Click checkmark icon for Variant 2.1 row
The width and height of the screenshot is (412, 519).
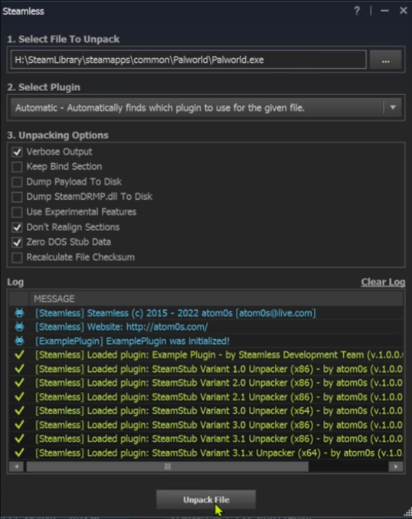[x=20, y=397]
